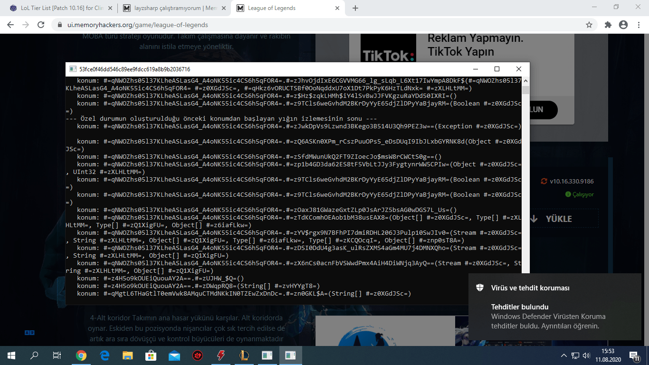Switch to layzsharp çalıştıramıyorum tab
The image size is (649, 365).
point(174,8)
